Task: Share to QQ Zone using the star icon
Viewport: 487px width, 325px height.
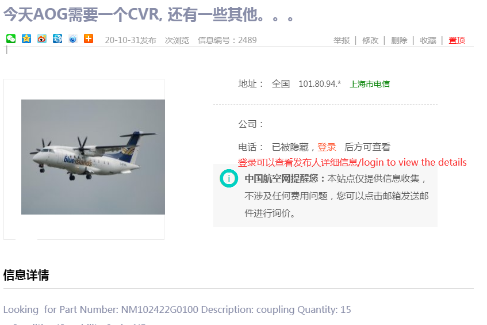Action: pyautogui.click(x=26, y=39)
